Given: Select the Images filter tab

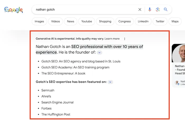Looking at the screenshot, I should (x=39, y=22).
